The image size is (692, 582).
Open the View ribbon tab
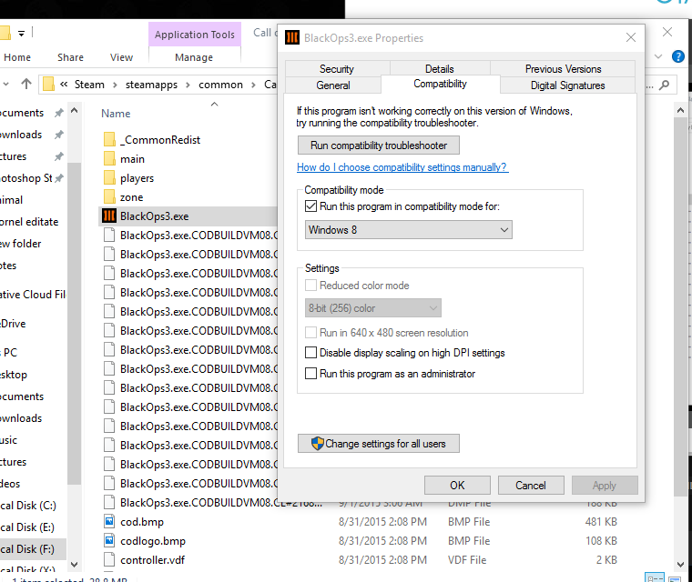[121, 57]
